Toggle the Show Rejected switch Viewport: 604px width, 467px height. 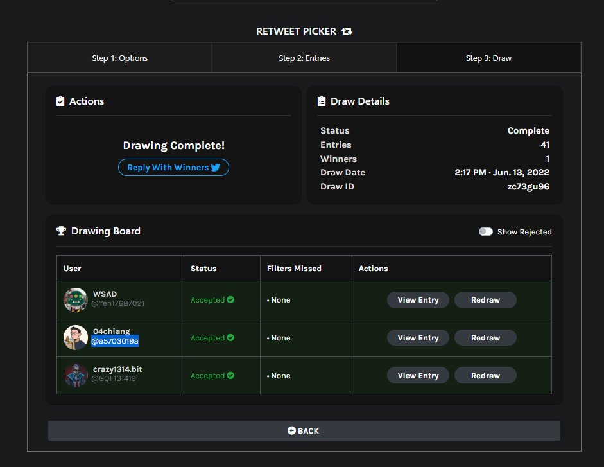[485, 231]
